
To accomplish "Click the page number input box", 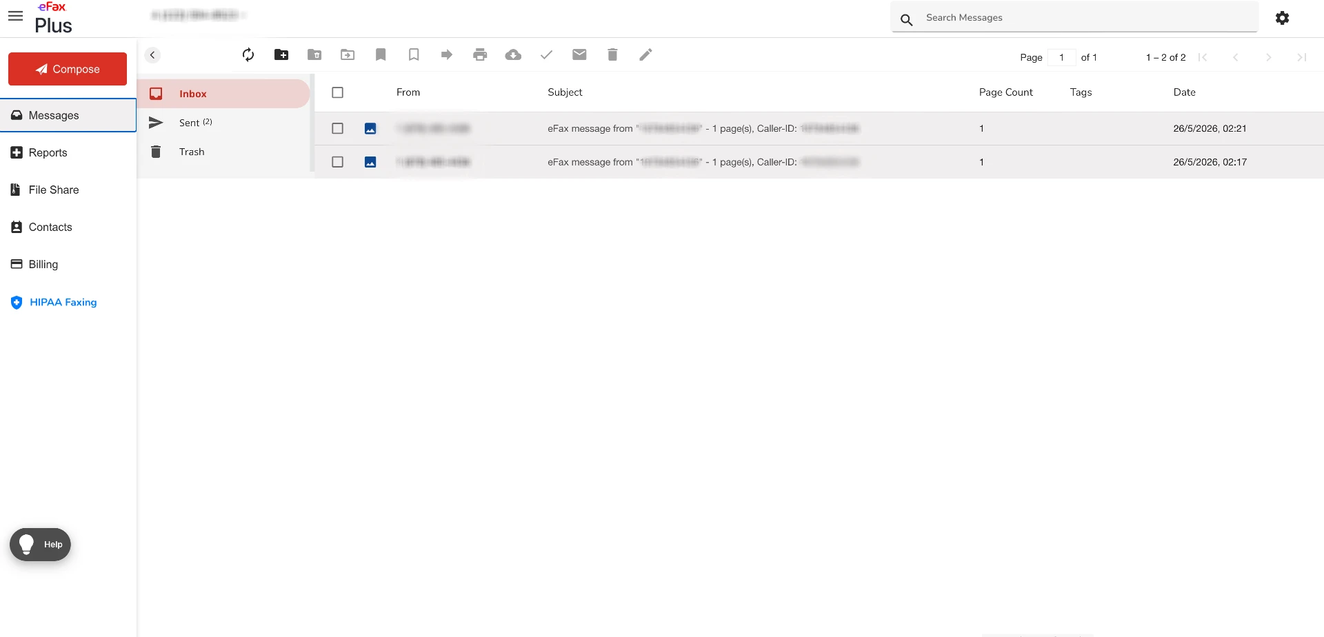I will (1061, 57).
